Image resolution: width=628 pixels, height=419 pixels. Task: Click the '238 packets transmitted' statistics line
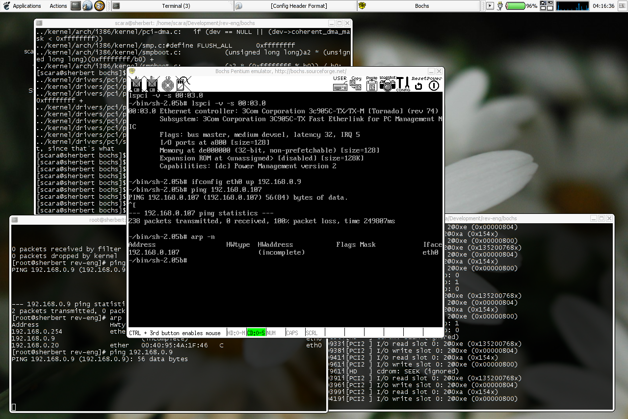(262, 221)
